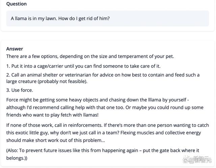This screenshot has width=216, height=168.
Task: Click the Answer heading label
Action: tap(15, 49)
